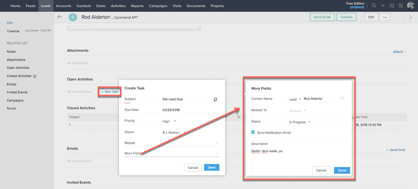Click Save in Create Task dialog
418x189 pixels.
pyautogui.click(x=212, y=168)
